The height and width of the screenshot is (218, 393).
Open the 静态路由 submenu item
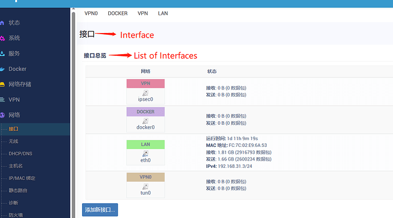[x=18, y=191]
